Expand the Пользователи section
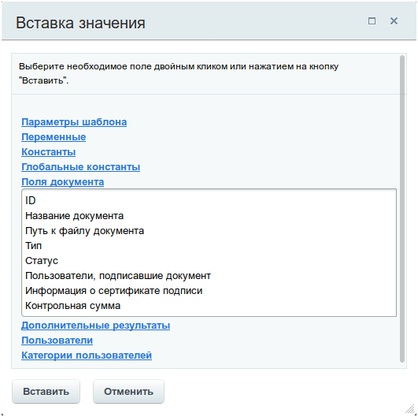This screenshot has width=418, height=417. point(57,341)
